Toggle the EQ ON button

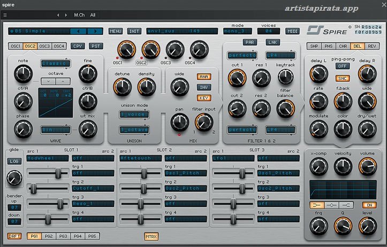coord(369,205)
